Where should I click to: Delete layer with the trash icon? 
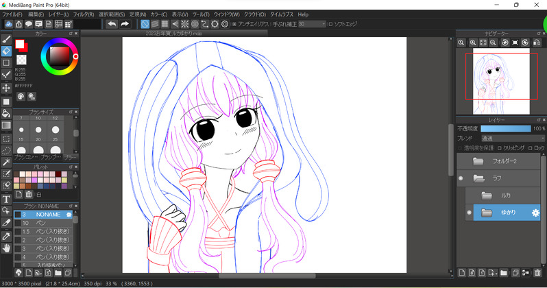click(x=537, y=273)
